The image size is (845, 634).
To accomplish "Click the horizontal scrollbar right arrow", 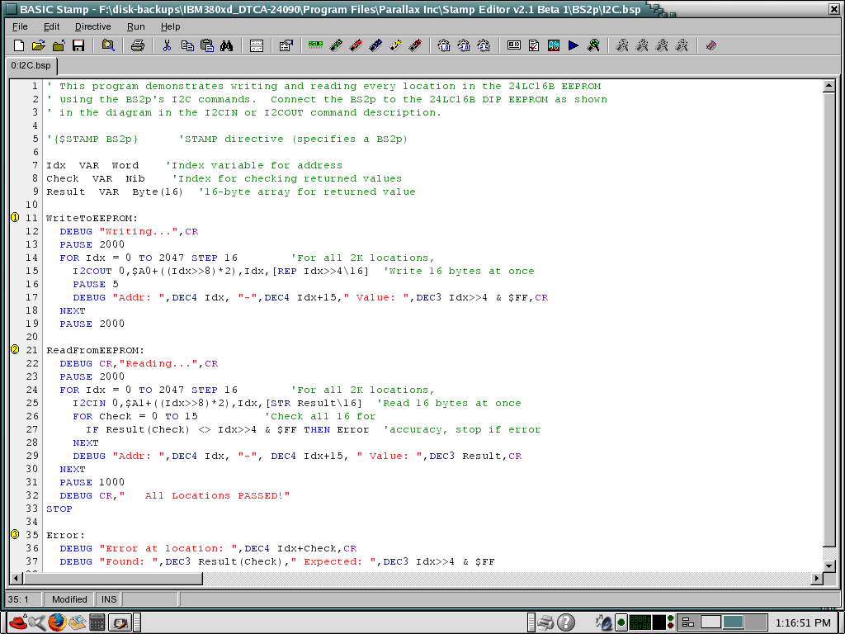I will coord(817,580).
